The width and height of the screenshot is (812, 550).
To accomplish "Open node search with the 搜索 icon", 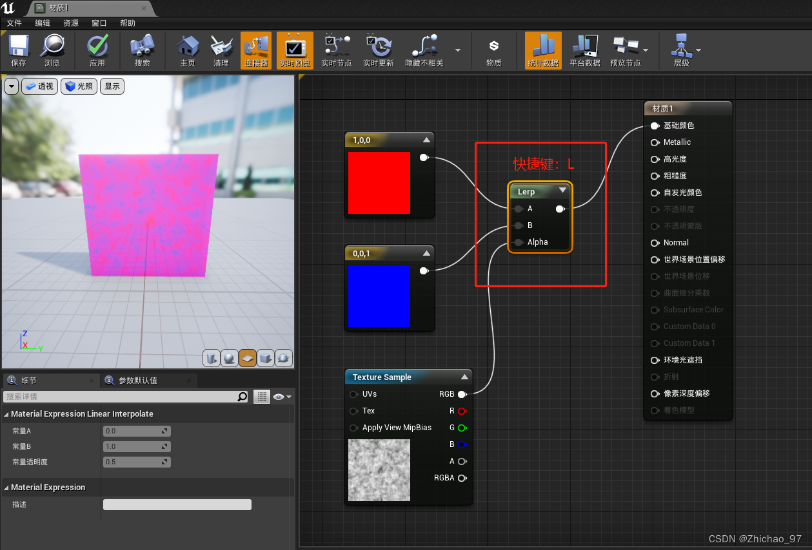I will click(x=142, y=50).
